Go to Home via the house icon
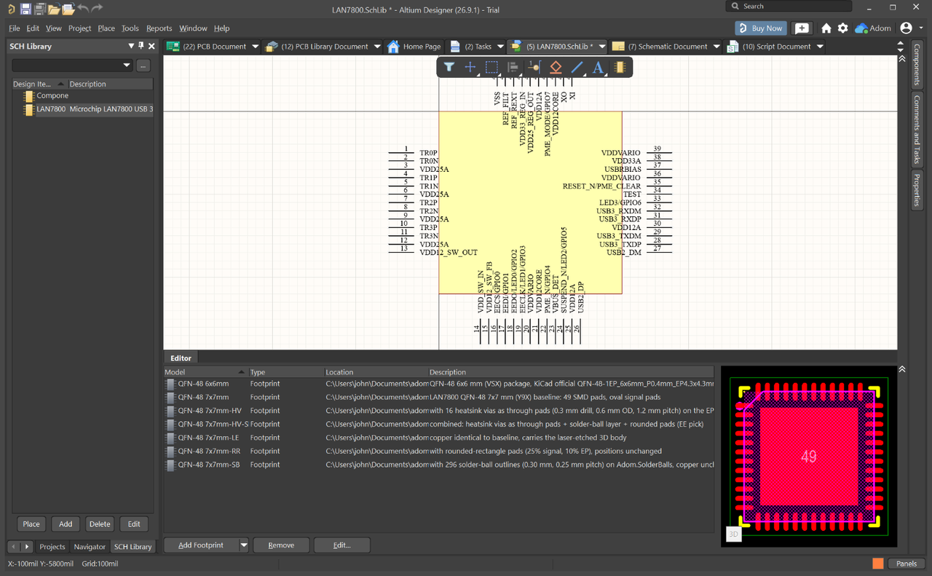 tap(826, 28)
